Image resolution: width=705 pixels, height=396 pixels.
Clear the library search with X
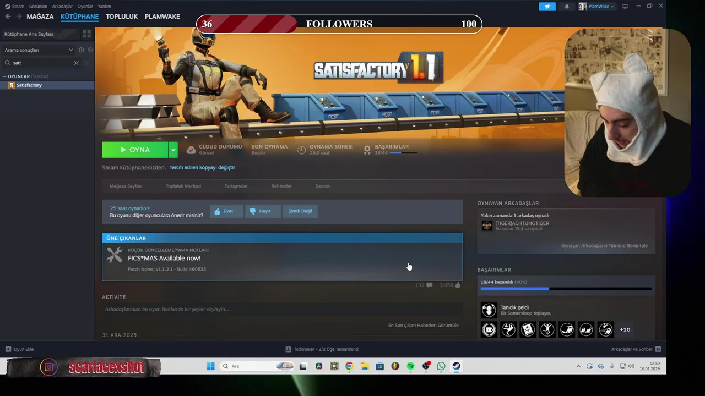[x=76, y=63]
